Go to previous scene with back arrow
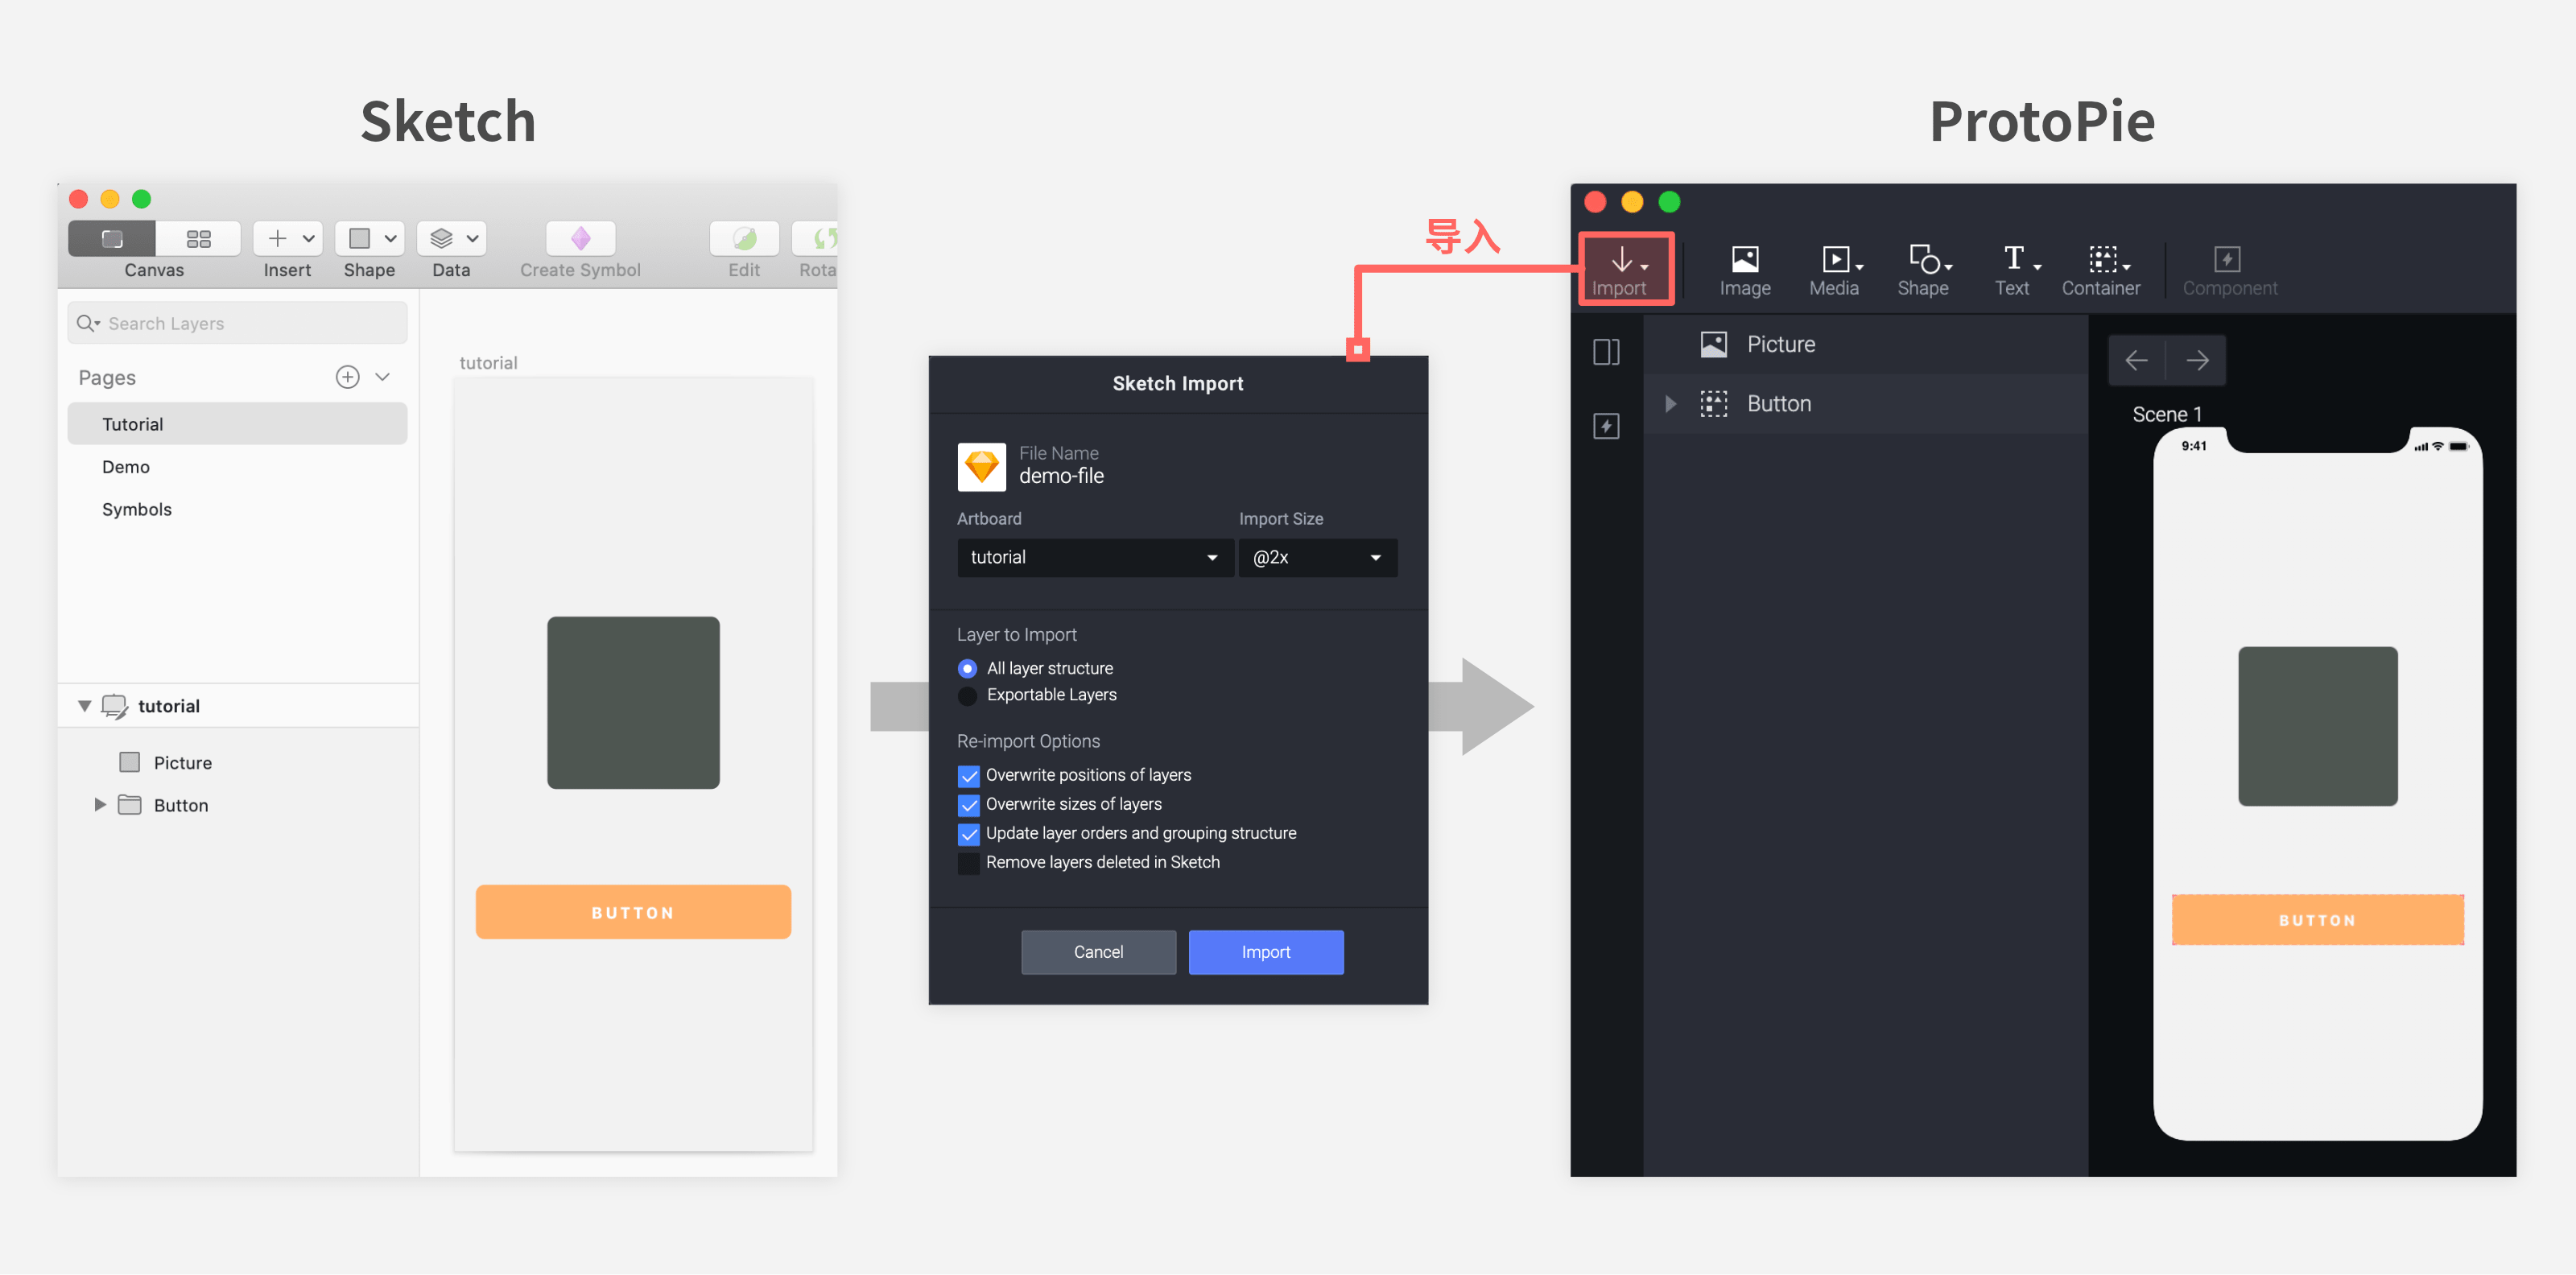 [2136, 360]
